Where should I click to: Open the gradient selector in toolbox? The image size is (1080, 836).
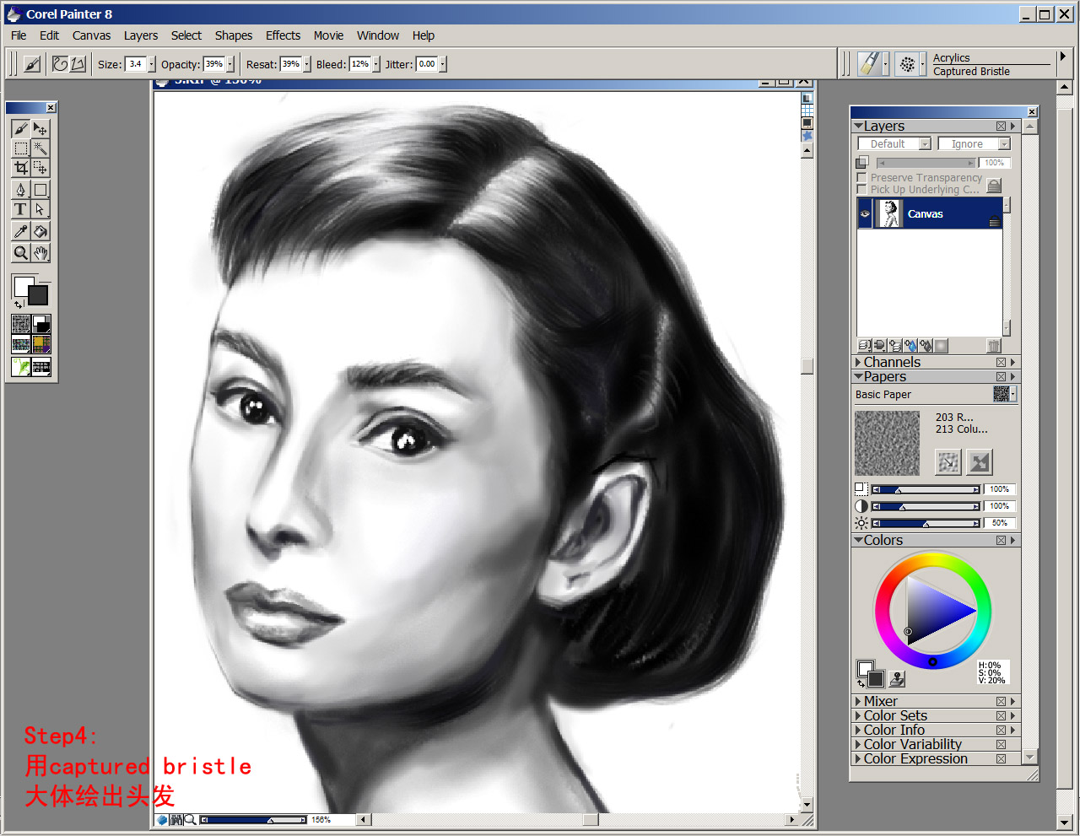[41, 324]
